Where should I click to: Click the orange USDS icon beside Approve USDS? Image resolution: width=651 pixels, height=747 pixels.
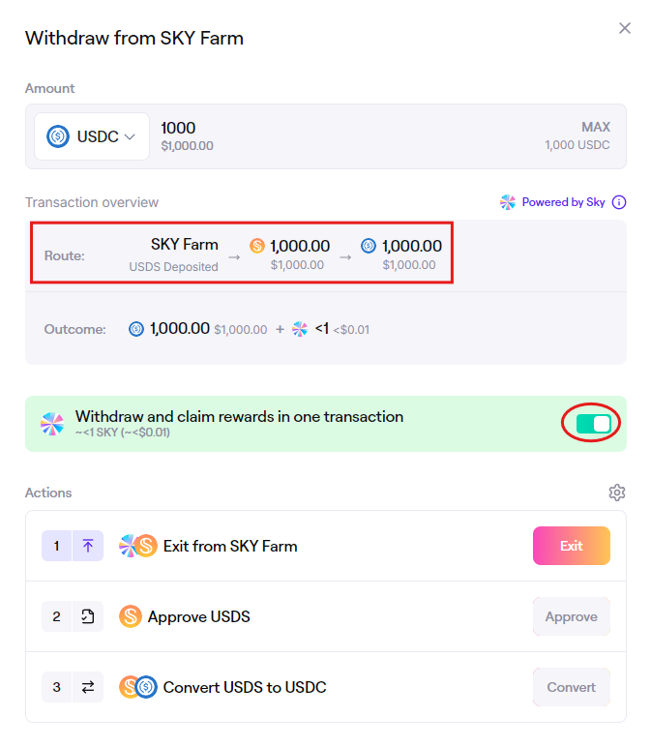pos(130,616)
